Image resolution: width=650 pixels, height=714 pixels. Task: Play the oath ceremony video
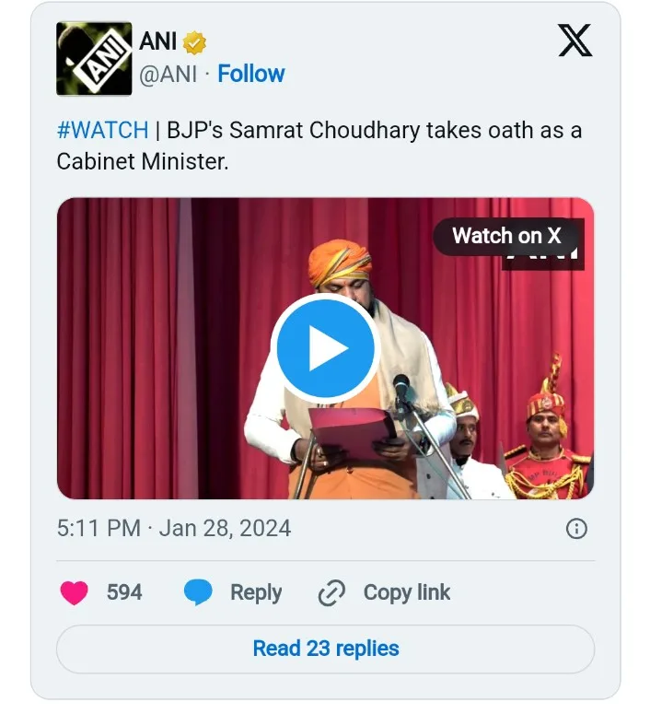[x=326, y=349]
